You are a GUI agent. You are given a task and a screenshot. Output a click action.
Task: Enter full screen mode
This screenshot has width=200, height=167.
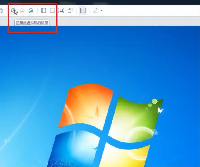tap(61, 11)
